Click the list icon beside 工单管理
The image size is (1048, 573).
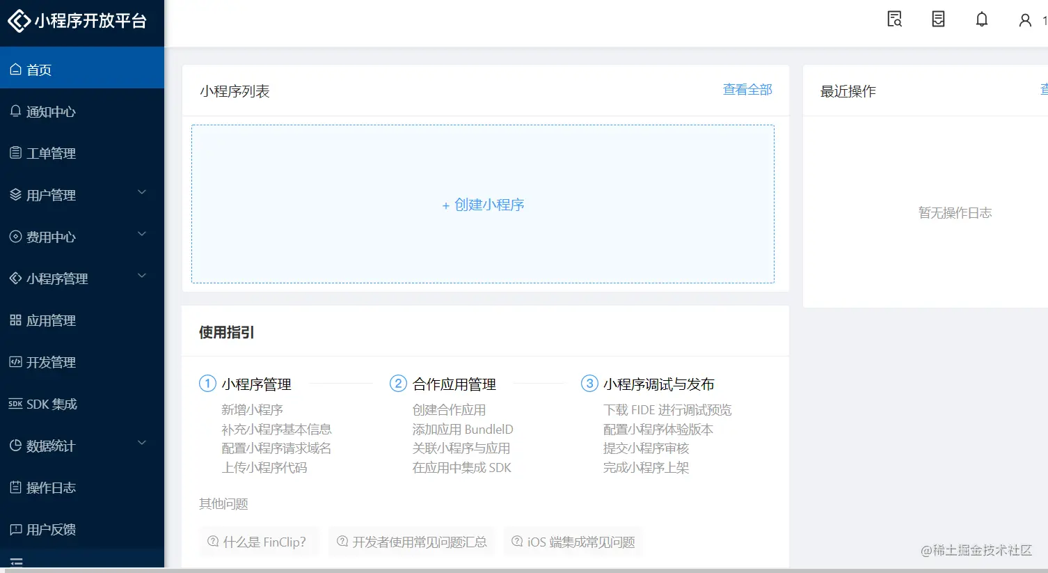click(15, 152)
